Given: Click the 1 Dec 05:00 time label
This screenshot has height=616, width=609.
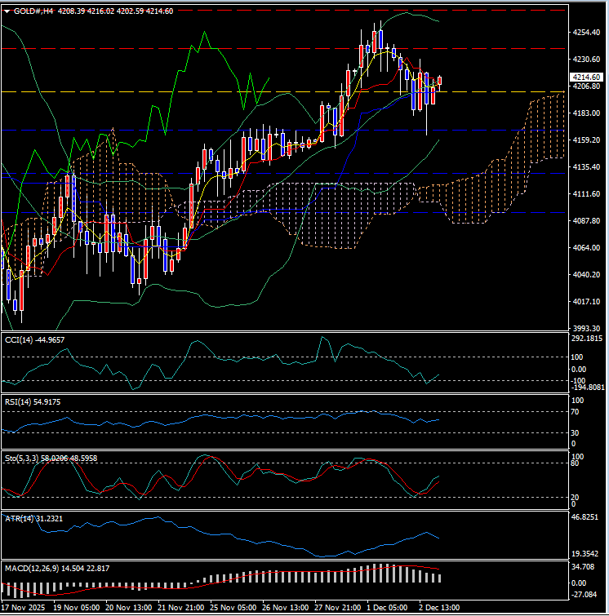Looking at the screenshot, I should click(x=389, y=608).
